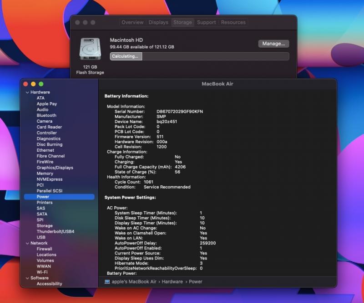Click the System Power Settings heading

(130, 198)
